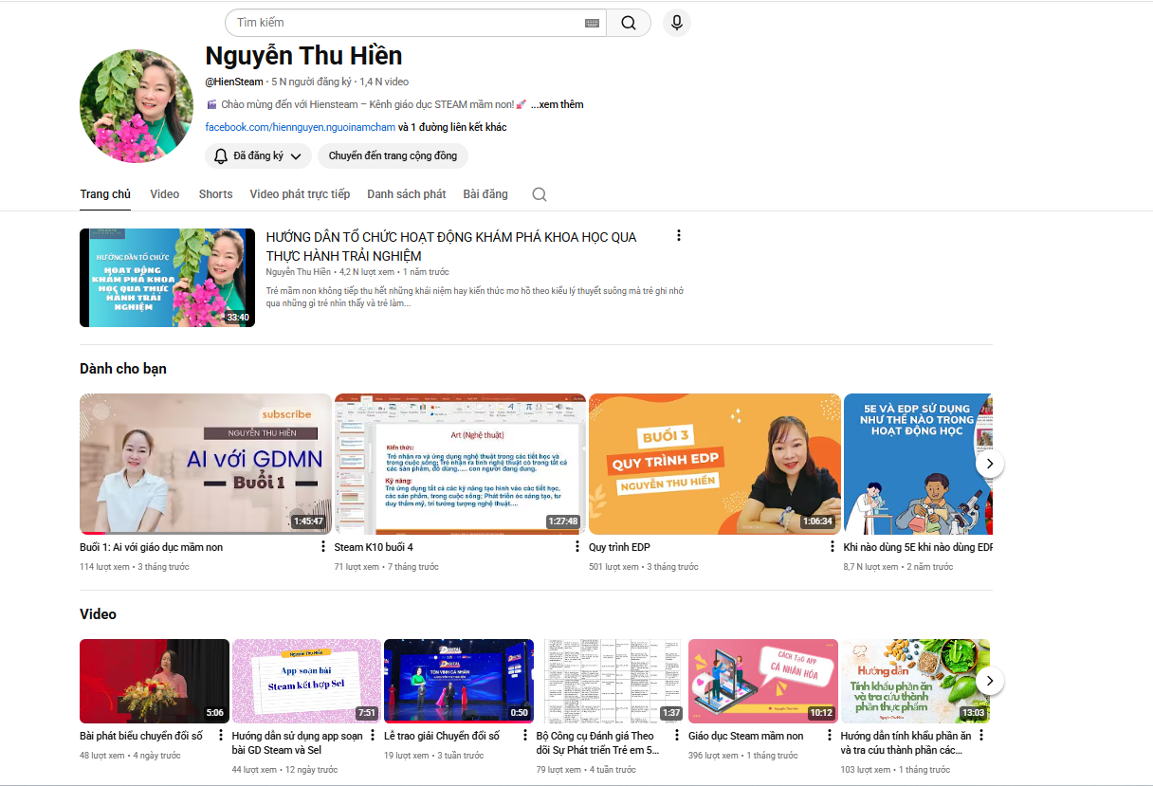Viewport: 1153px width, 786px height.
Task: Open the facebook.com/hiennguyen.nguoinamcham link
Action: (300, 127)
